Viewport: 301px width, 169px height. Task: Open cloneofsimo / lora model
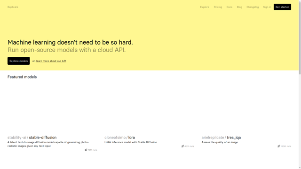(119, 138)
